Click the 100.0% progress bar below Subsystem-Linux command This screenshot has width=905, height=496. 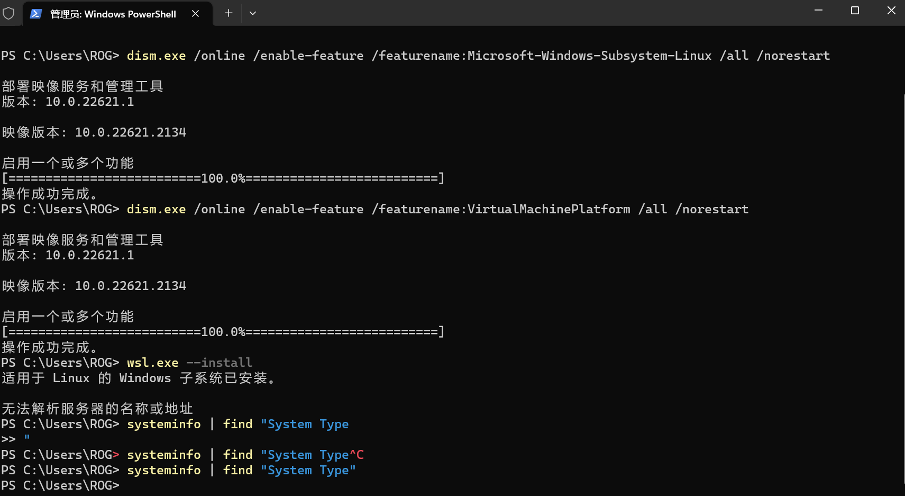point(223,178)
